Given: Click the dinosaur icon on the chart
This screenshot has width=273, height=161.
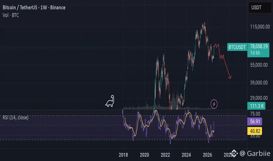Looking at the screenshot, I should tap(110, 101).
